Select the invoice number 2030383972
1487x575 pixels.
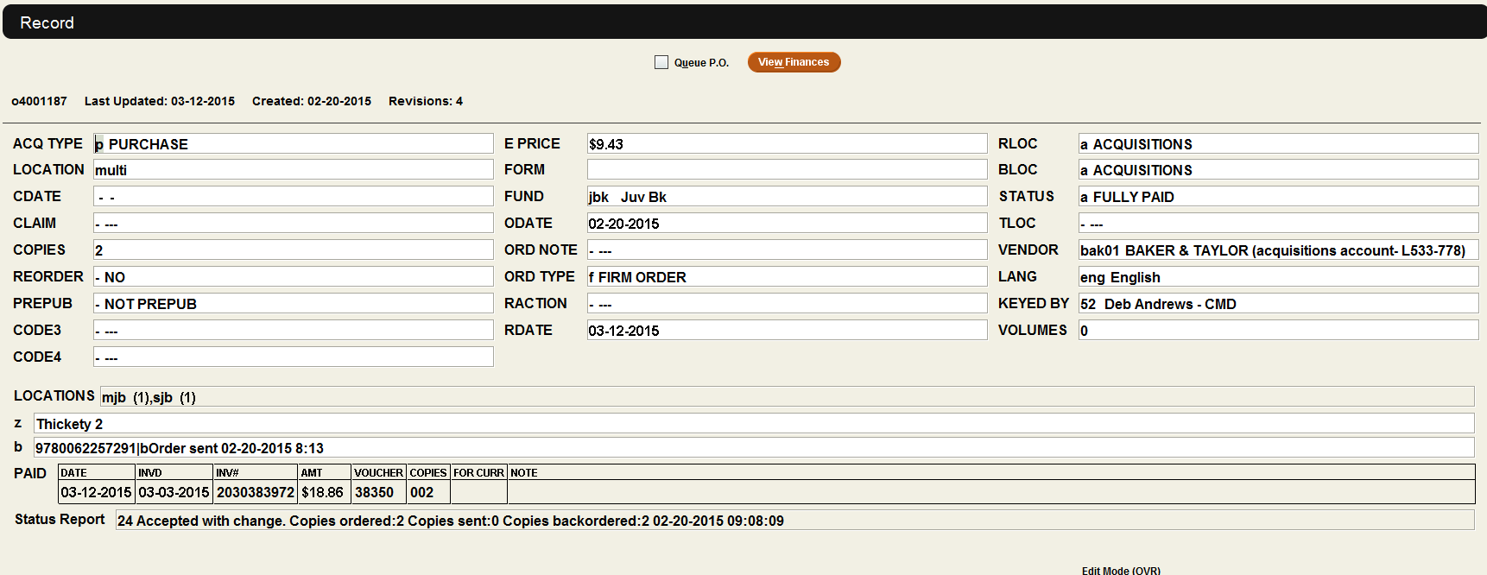pos(256,492)
